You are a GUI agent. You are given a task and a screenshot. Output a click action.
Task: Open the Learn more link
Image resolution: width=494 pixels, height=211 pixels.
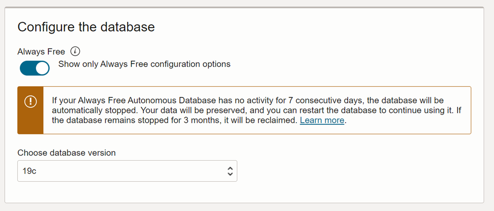[x=322, y=120]
